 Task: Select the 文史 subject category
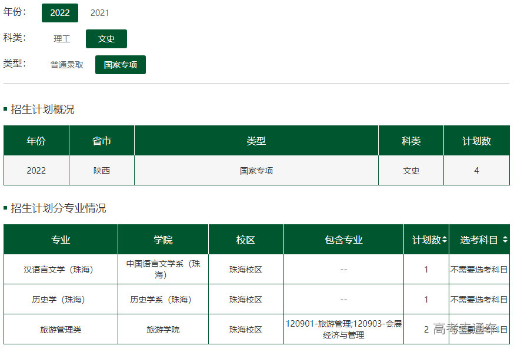pyautogui.click(x=106, y=39)
